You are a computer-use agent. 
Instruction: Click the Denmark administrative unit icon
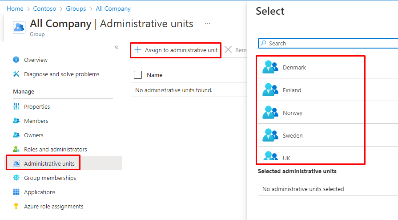coord(270,67)
